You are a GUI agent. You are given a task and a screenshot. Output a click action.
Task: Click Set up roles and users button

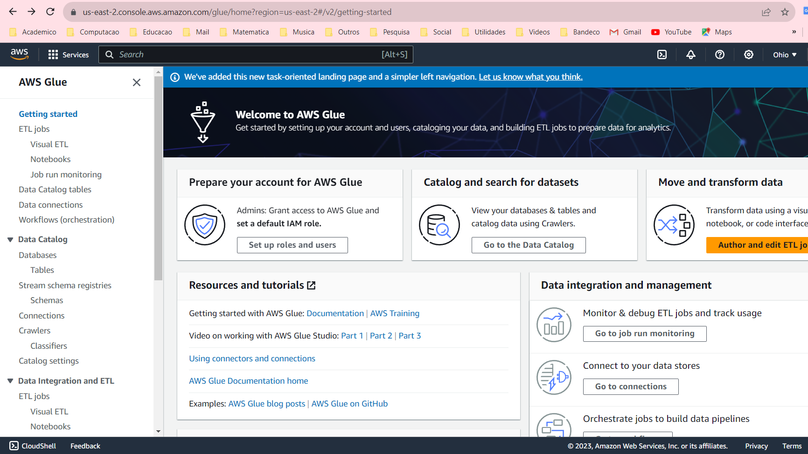(292, 245)
